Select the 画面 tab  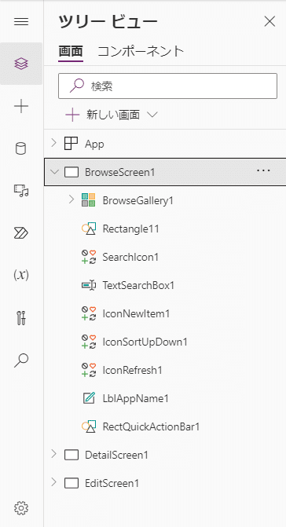tap(71, 52)
